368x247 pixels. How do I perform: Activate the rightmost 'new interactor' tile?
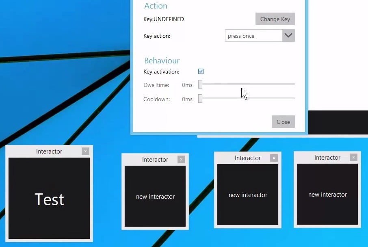pos(327,194)
